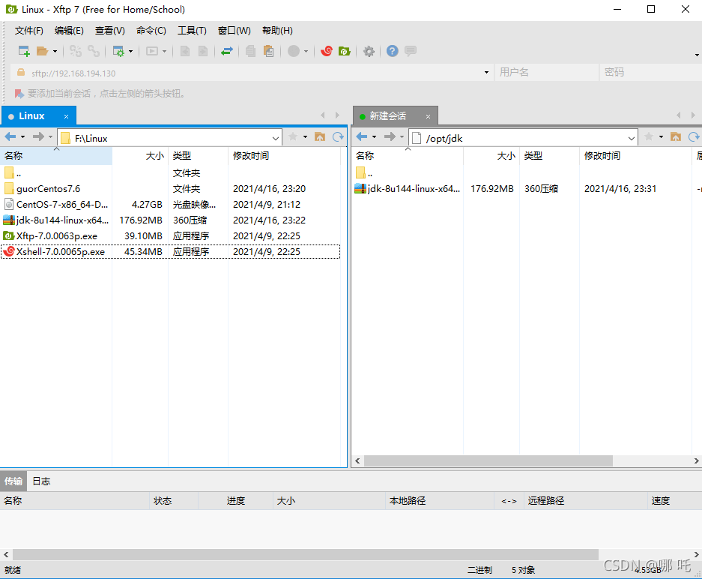
Task: Open the local back-history dropdown arrow
Action: (22, 137)
